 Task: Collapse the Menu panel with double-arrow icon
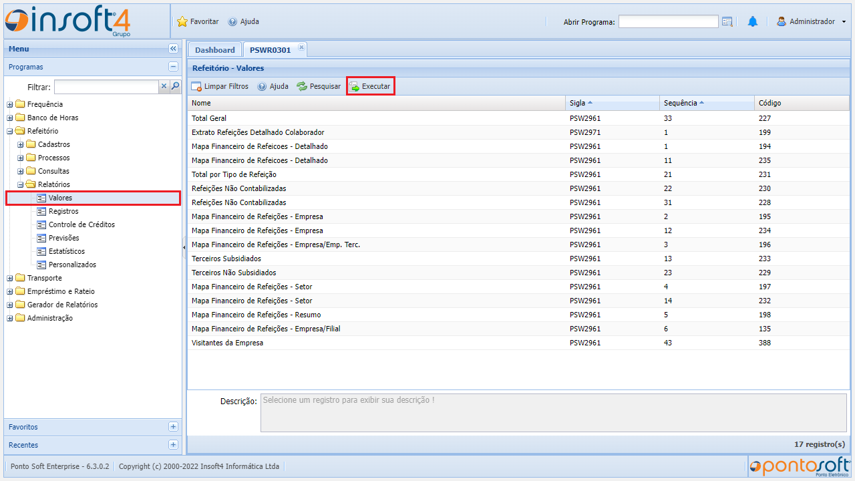coord(173,49)
